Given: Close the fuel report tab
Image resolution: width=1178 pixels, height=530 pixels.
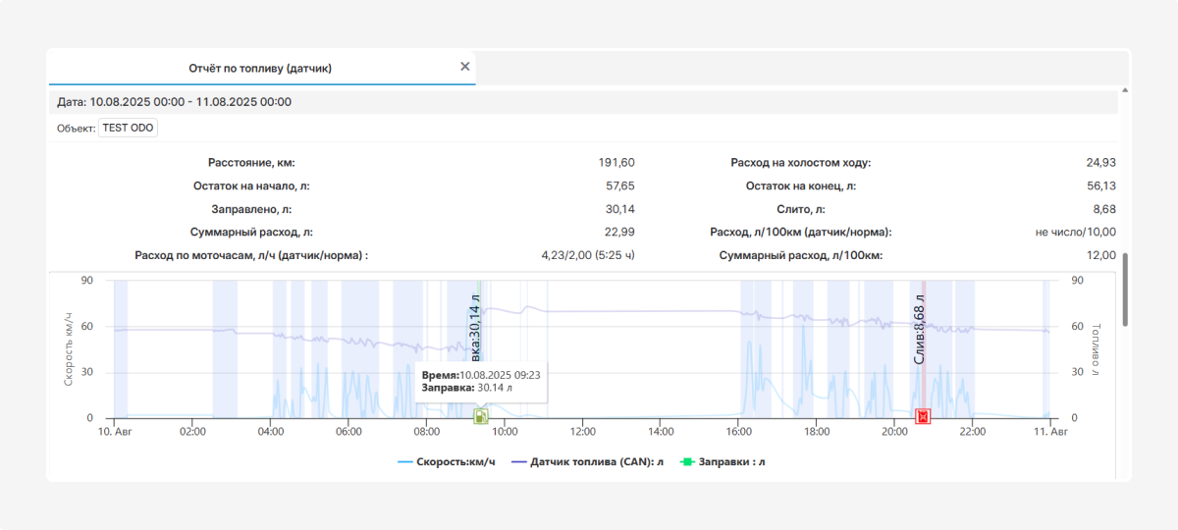Looking at the screenshot, I should coord(465,67).
